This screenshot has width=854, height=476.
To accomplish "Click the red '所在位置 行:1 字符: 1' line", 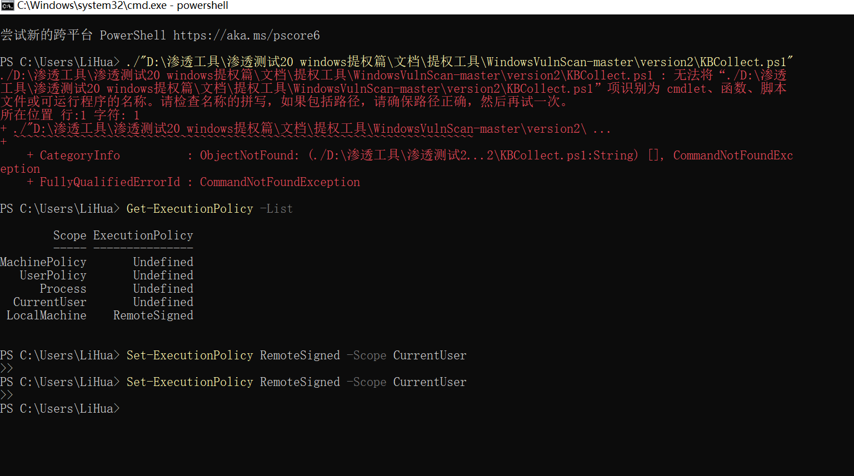I will tap(70, 116).
